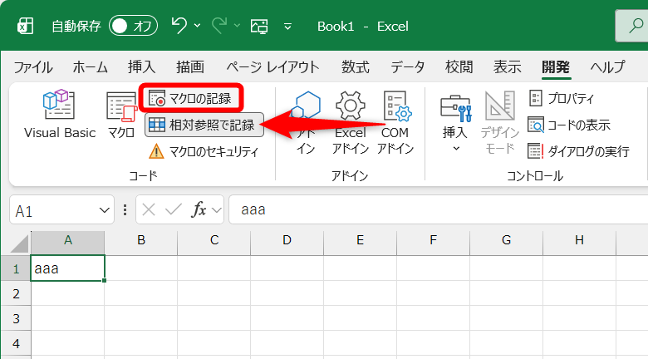Switch to the 数式 tab
Screen dimensions: 648x359
[356, 66]
